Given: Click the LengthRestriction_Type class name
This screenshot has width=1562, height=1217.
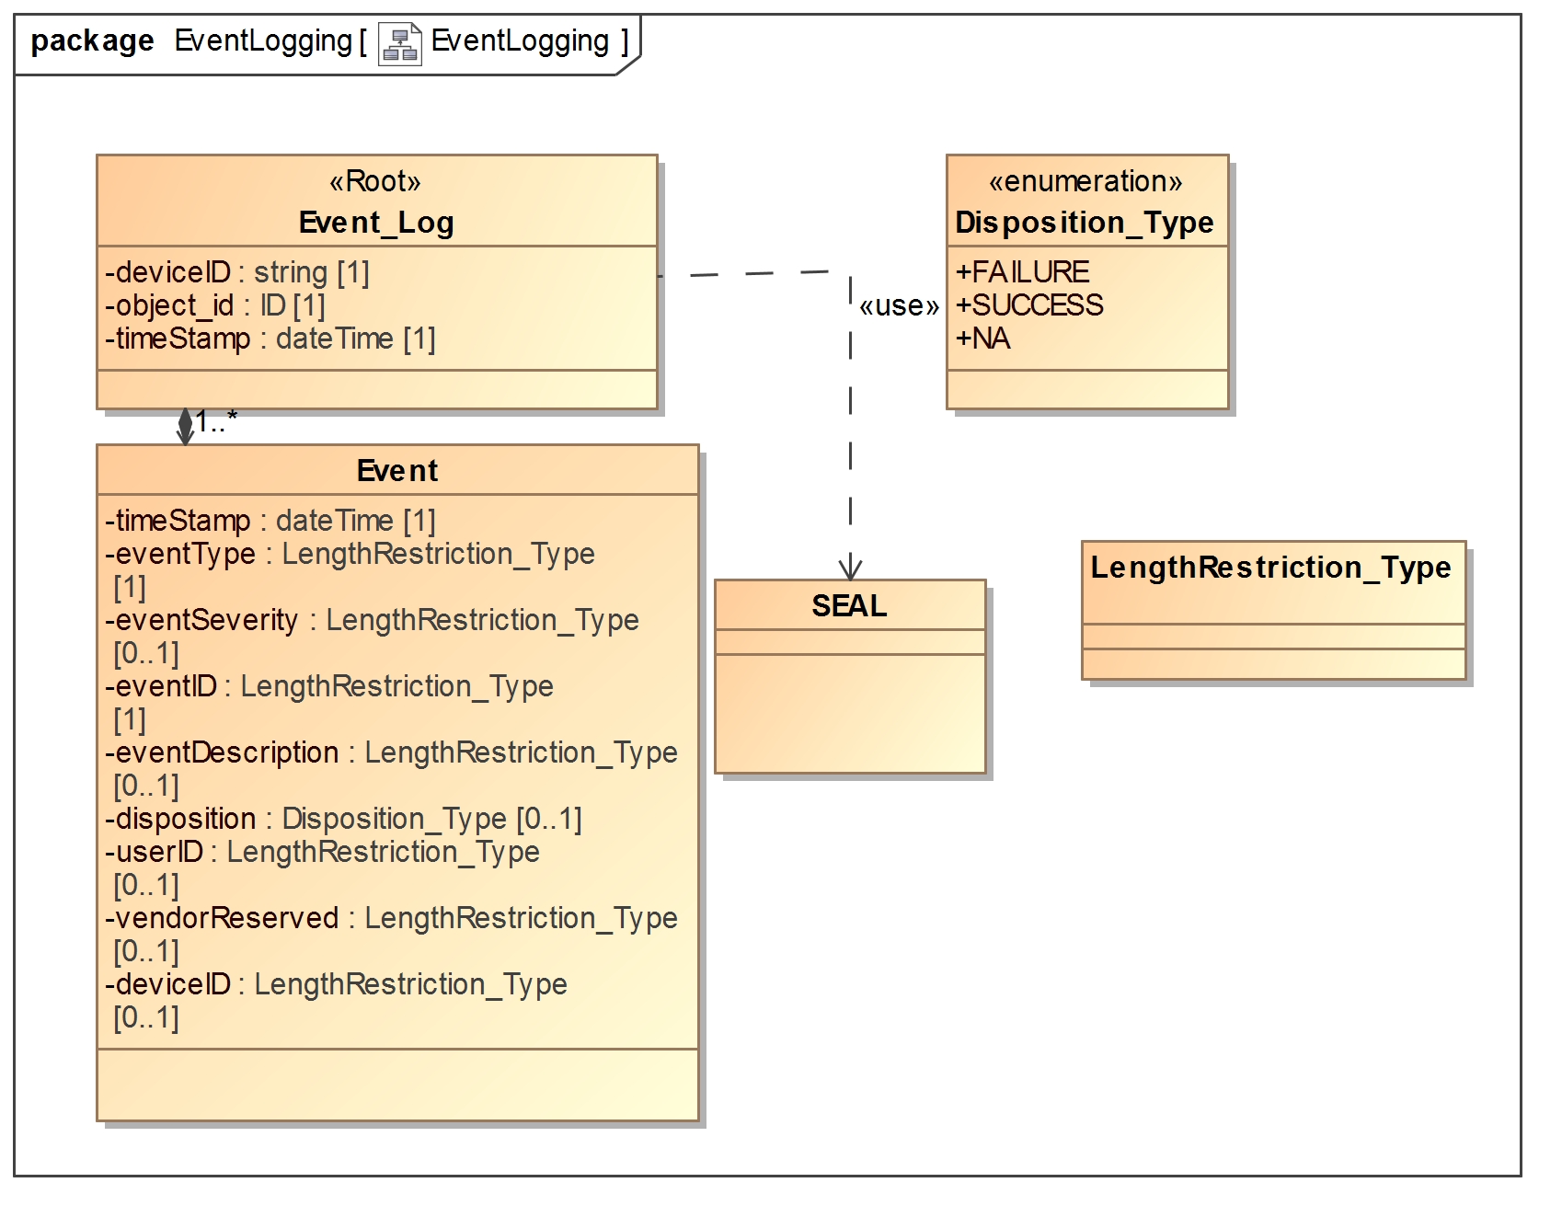Looking at the screenshot, I should click(x=1270, y=568).
